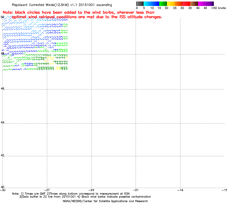Click the orange 25-30 knots color segment
Screen dimensions: 227x206
point(179,4)
